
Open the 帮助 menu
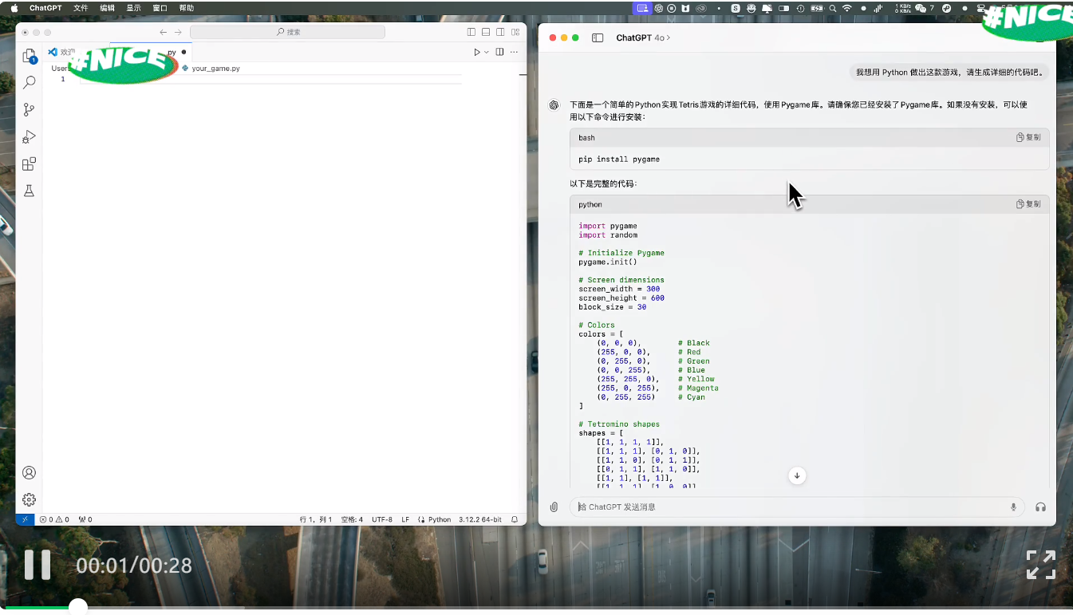(186, 8)
